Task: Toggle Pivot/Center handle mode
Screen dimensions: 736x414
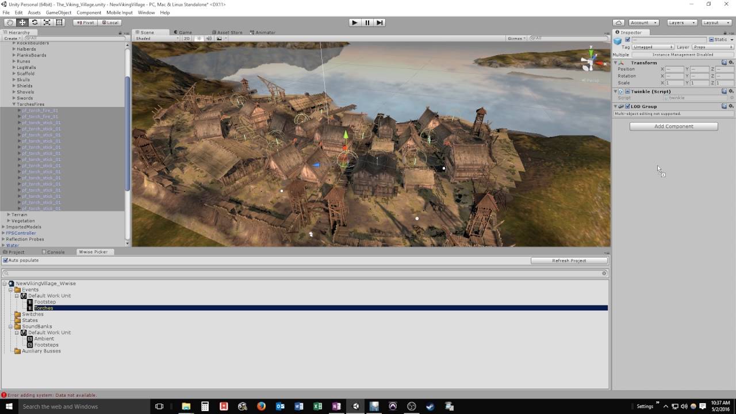Action: click(85, 22)
